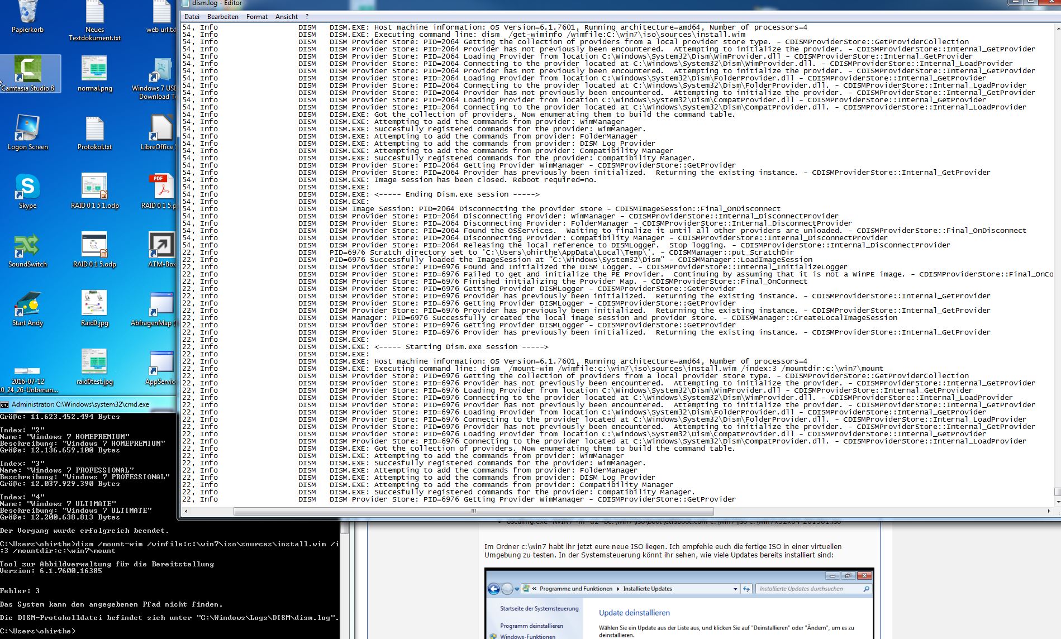The height and width of the screenshot is (639, 1061).
Task: Click the 'Name: "Windows 7 PROFESSIONAL"' cmd line
Action: click(x=67, y=470)
